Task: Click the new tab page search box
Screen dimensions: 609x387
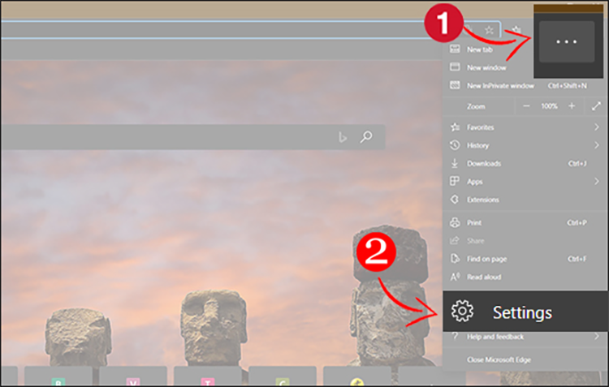Action: [193, 137]
